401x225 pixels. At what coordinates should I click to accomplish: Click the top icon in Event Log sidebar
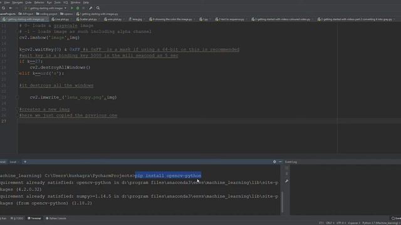tap(287, 168)
